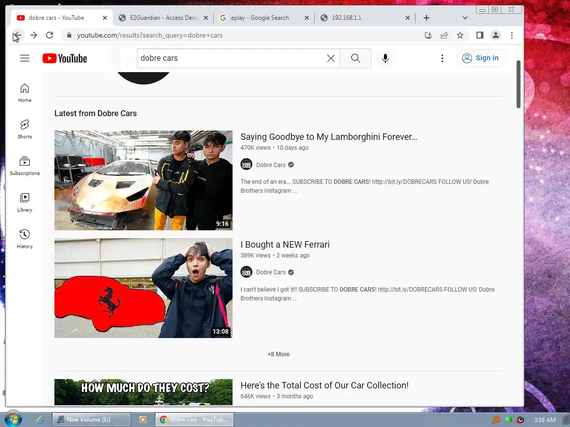The height and width of the screenshot is (427, 570).
Task: Close the E2Guardian tab
Action: point(206,17)
